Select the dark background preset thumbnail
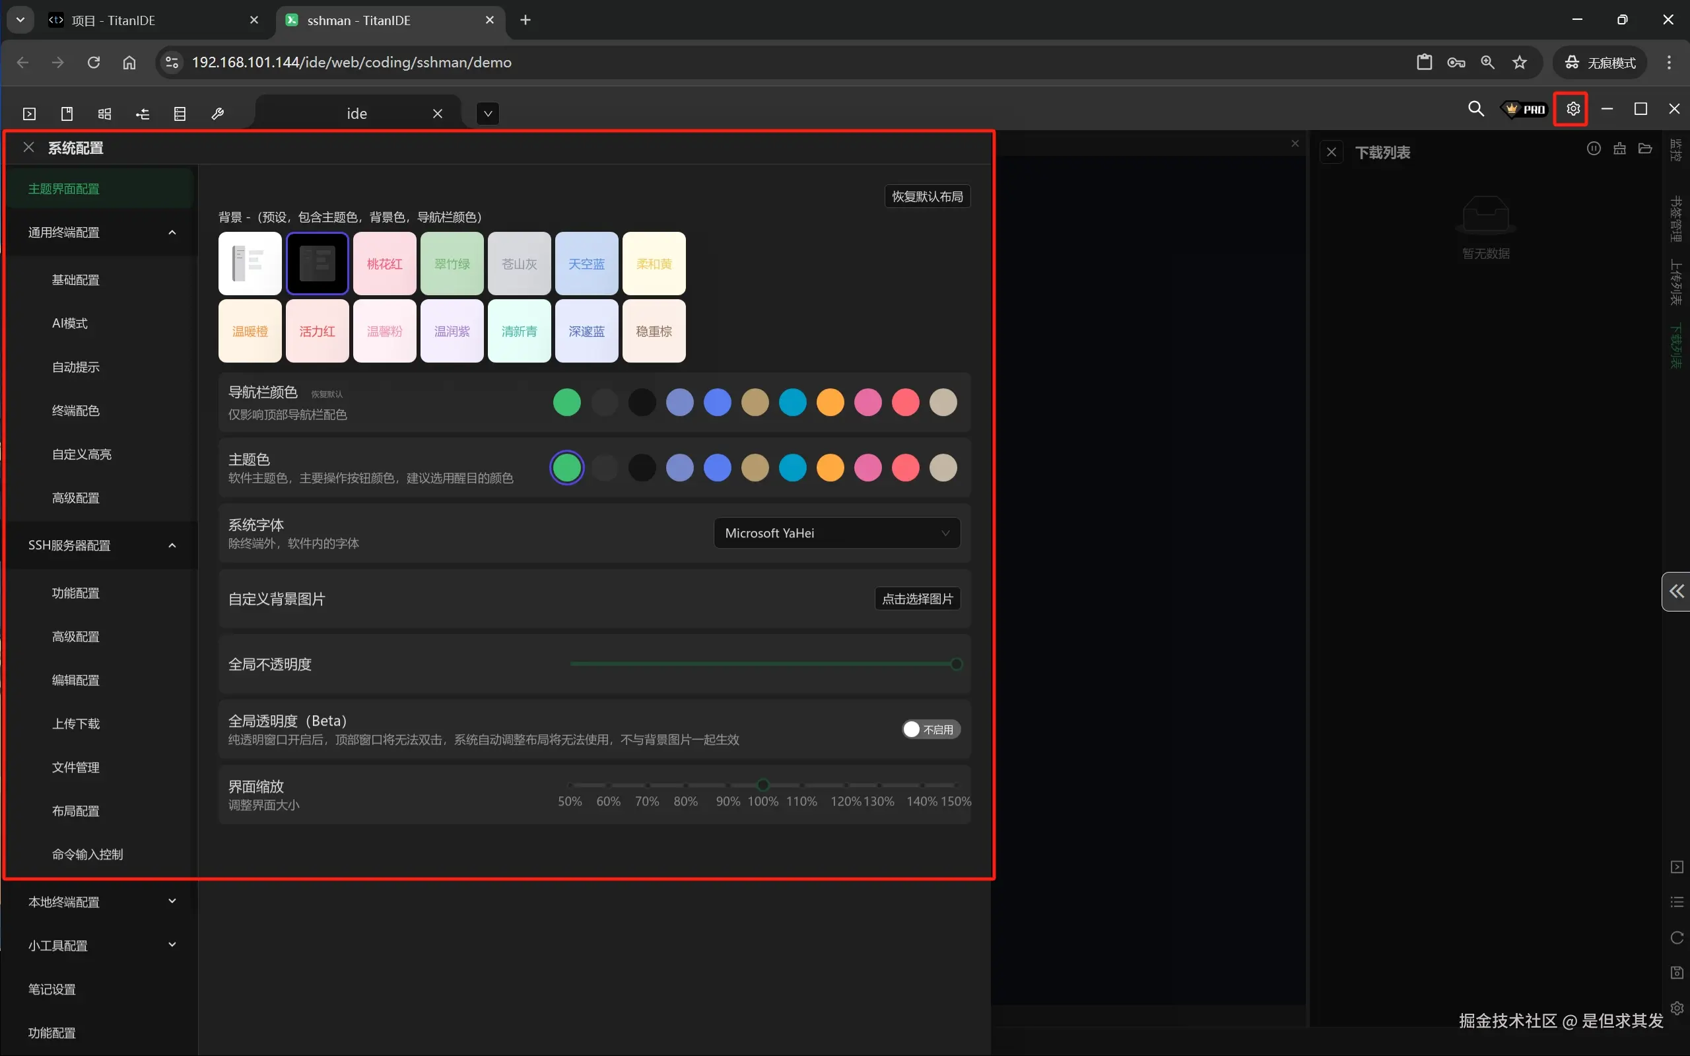Screen dimensions: 1690x1056 point(318,264)
